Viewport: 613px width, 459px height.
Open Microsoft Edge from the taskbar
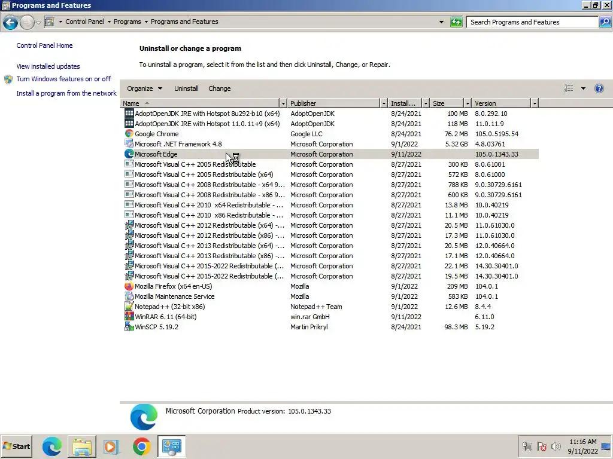[x=51, y=446]
